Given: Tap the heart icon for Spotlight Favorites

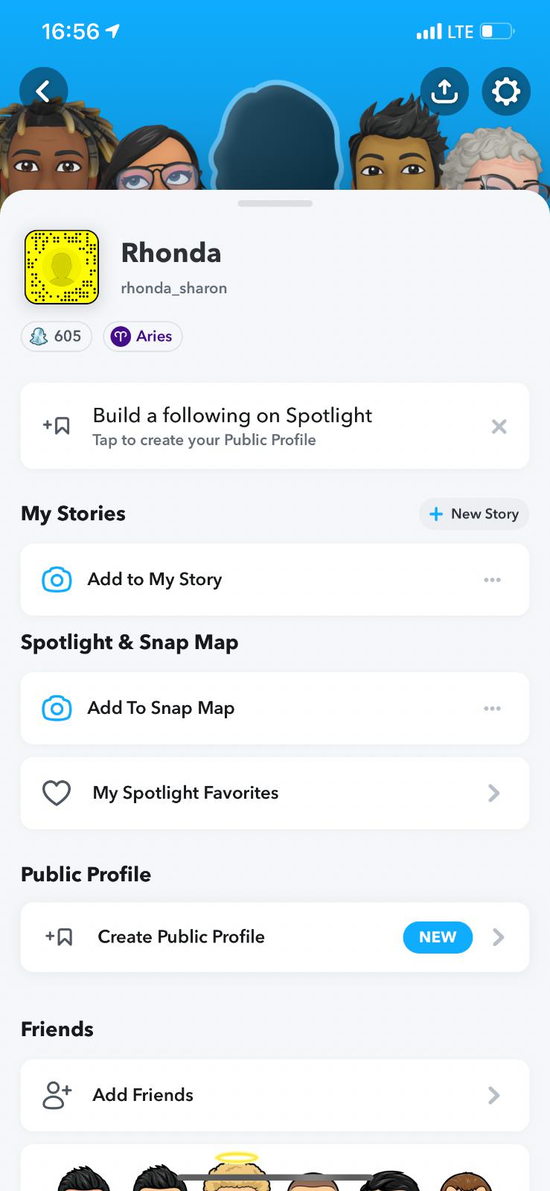Looking at the screenshot, I should click(x=57, y=793).
